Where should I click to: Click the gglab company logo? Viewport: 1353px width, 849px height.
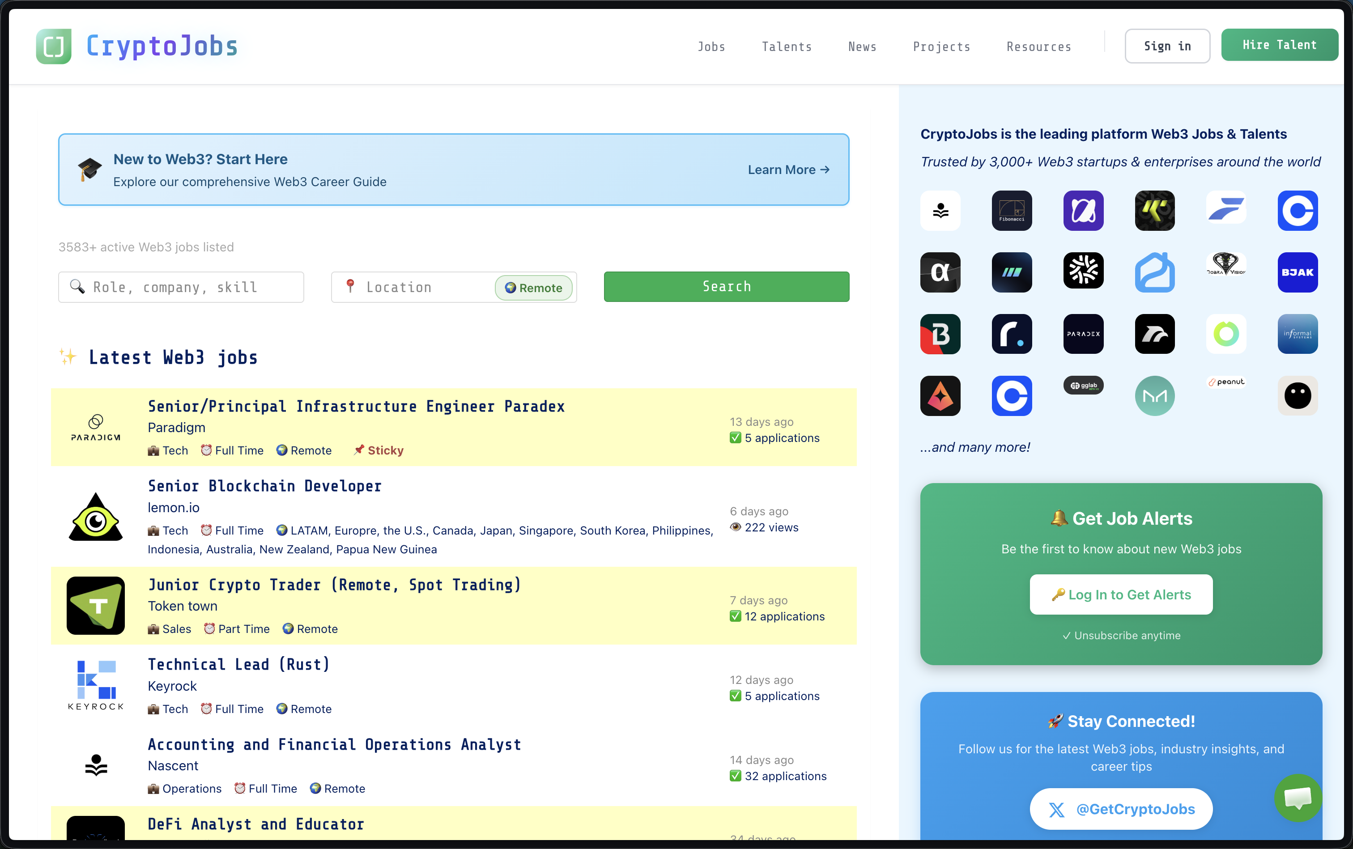tap(1083, 386)
